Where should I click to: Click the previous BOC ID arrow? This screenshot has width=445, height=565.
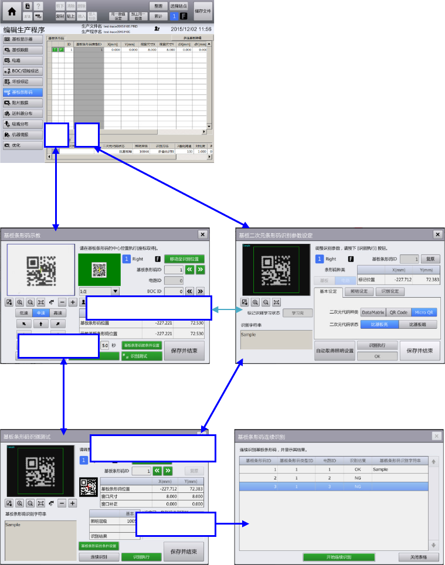pyautogui.click(x=189, y=291)
